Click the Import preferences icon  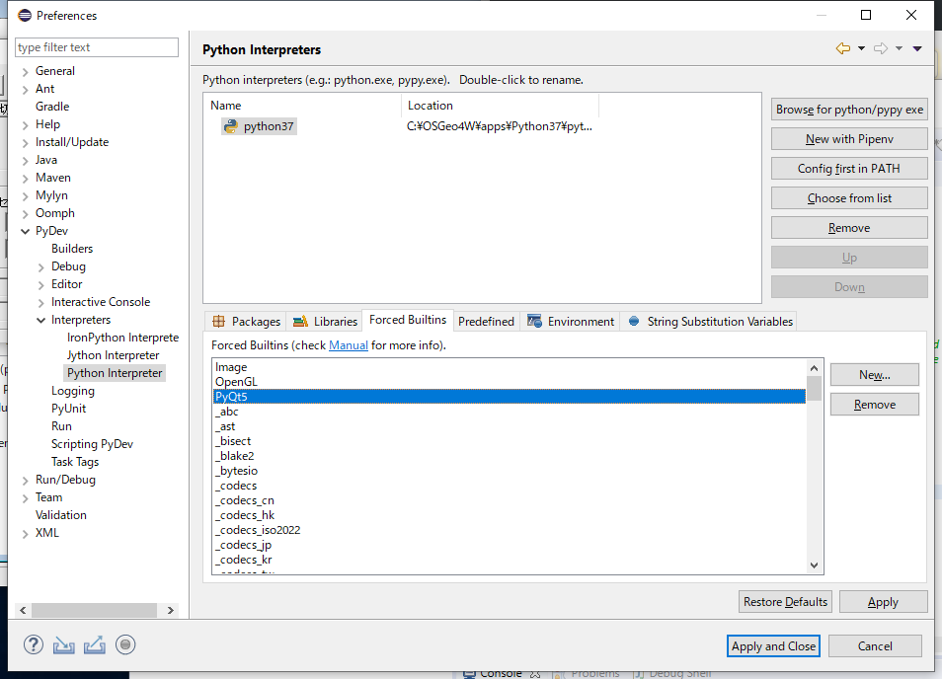point(64,645)
